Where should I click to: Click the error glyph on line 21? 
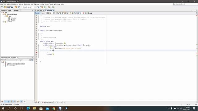tap(37, 52)
